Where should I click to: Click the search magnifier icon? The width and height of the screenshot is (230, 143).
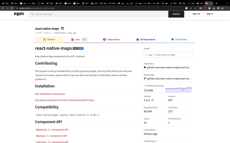[x=32, y=14]
